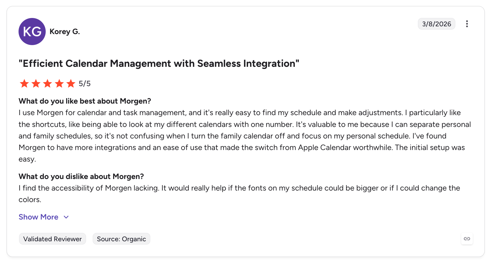494x263 pixels.
Task: Click the 'What do you dislike about Morgen?' heading
Action: [81, 176]
